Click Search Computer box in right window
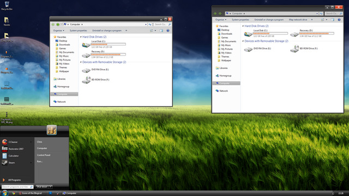 (x=333, y=14)
